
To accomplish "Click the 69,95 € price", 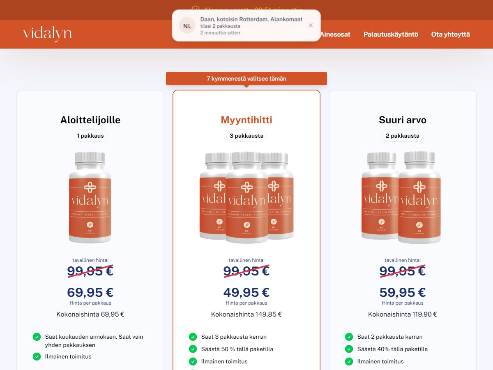I will [90, 292].
